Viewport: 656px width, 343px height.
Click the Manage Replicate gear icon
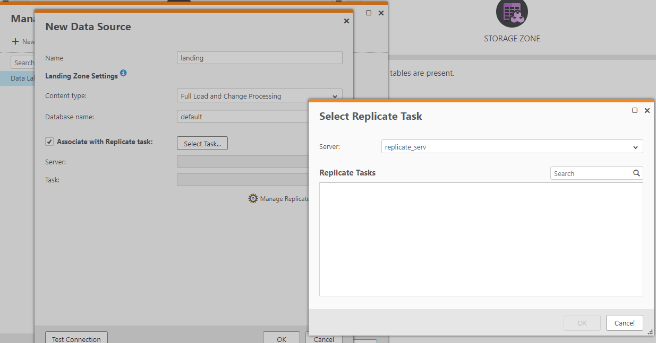click(x=253, y=199)
